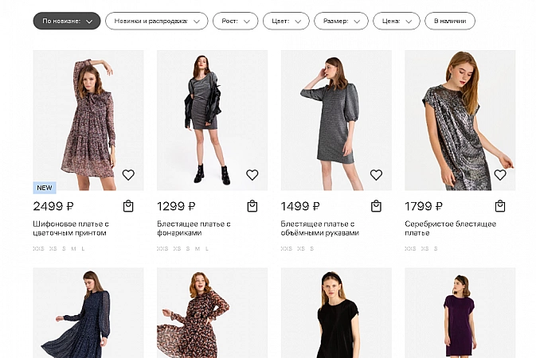Expand the "Цвет" color filter
The height and width of the screenshot is (358, 536).
(287, 21)
